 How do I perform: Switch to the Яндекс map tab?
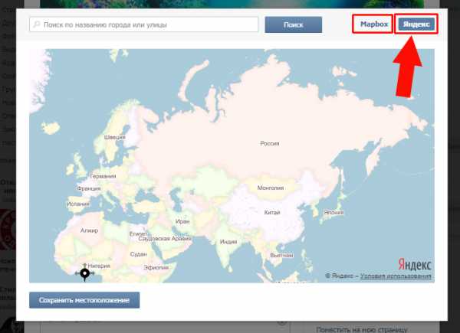click(x=416, y=24)
